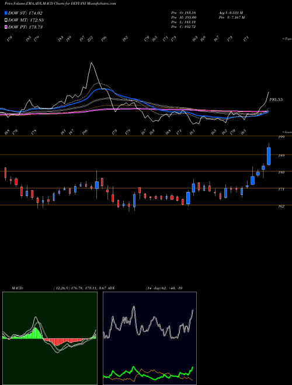Click the '(14 day) 62, +40, -10' ADX values
The image size is (292, 385).
click(164, 288)
